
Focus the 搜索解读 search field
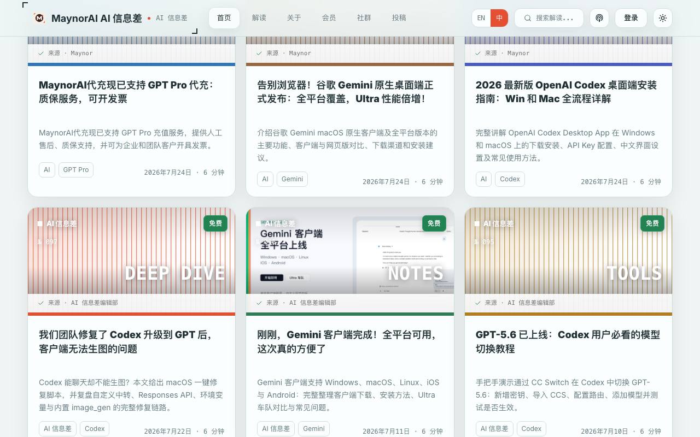coord(549,18)
